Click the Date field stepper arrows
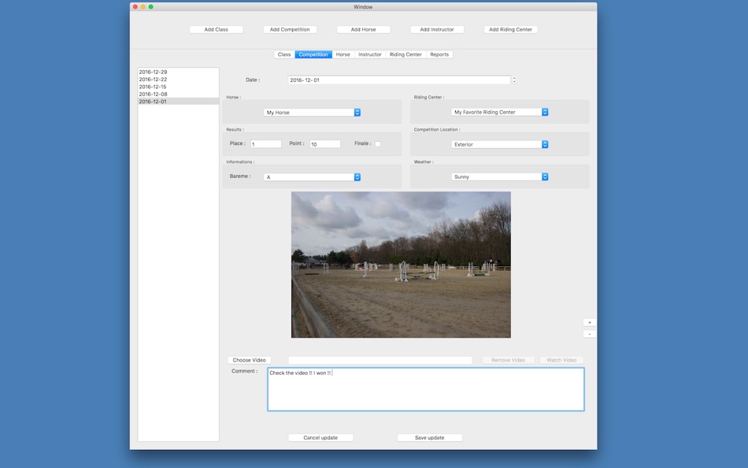Screen dimensions: 748x468 [514, 80]
